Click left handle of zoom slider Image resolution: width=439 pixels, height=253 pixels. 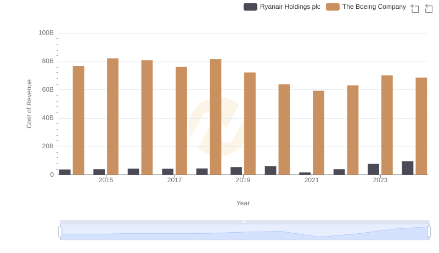pyautogui.click(x=60, y=232)
